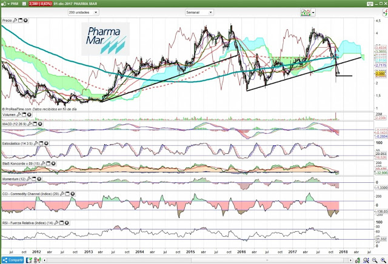Screen dimensions: 388x264
Task: Maximize the Precio panel window icon
Action: pyautogui.click(x=20, y=21)
